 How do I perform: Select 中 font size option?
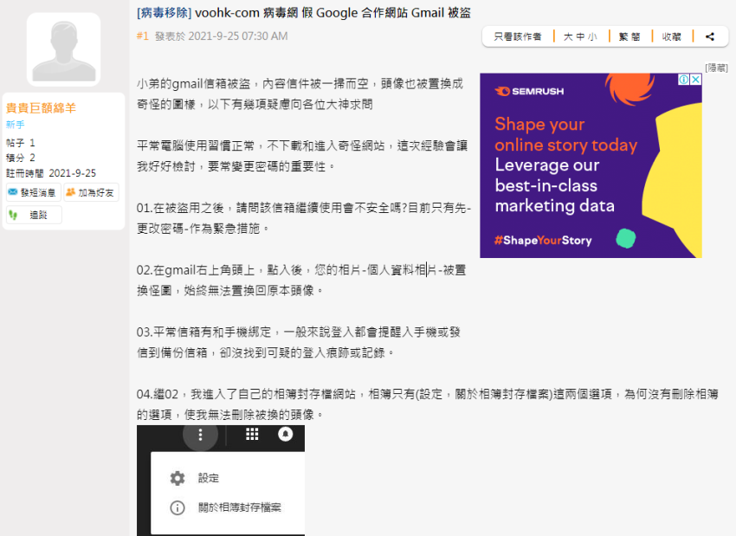(581, 36)
